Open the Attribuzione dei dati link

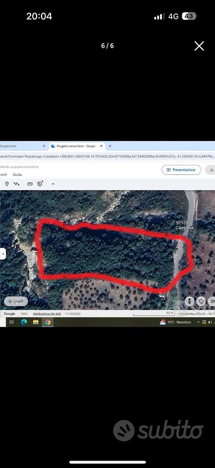(47, 314)
